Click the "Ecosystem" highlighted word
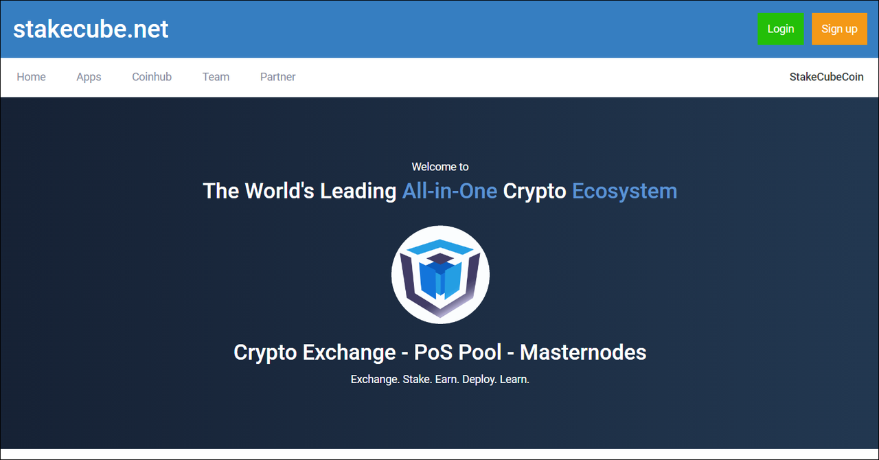This screenshot has width=879, height=460. [624, 191]
